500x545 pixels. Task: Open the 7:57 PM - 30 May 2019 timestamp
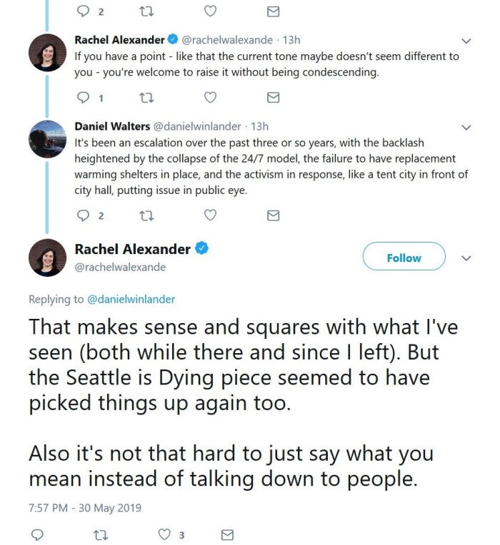pos(85,508)
